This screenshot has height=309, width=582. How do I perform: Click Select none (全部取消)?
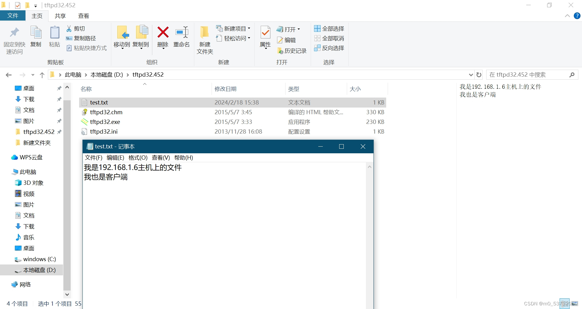(329, 38)
